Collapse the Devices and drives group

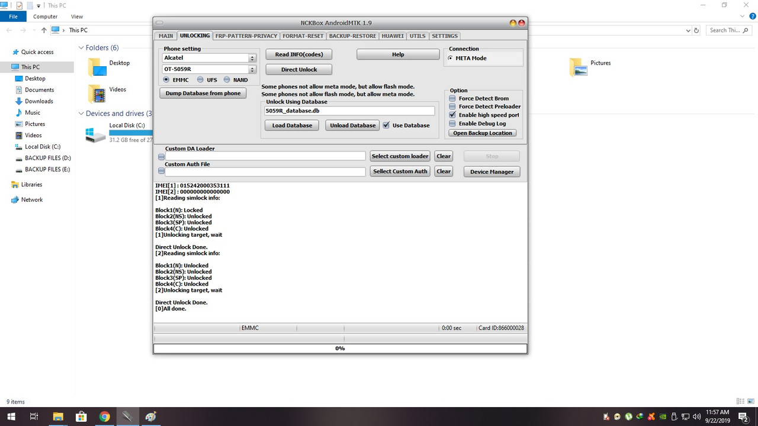click(x=81, y=114)
